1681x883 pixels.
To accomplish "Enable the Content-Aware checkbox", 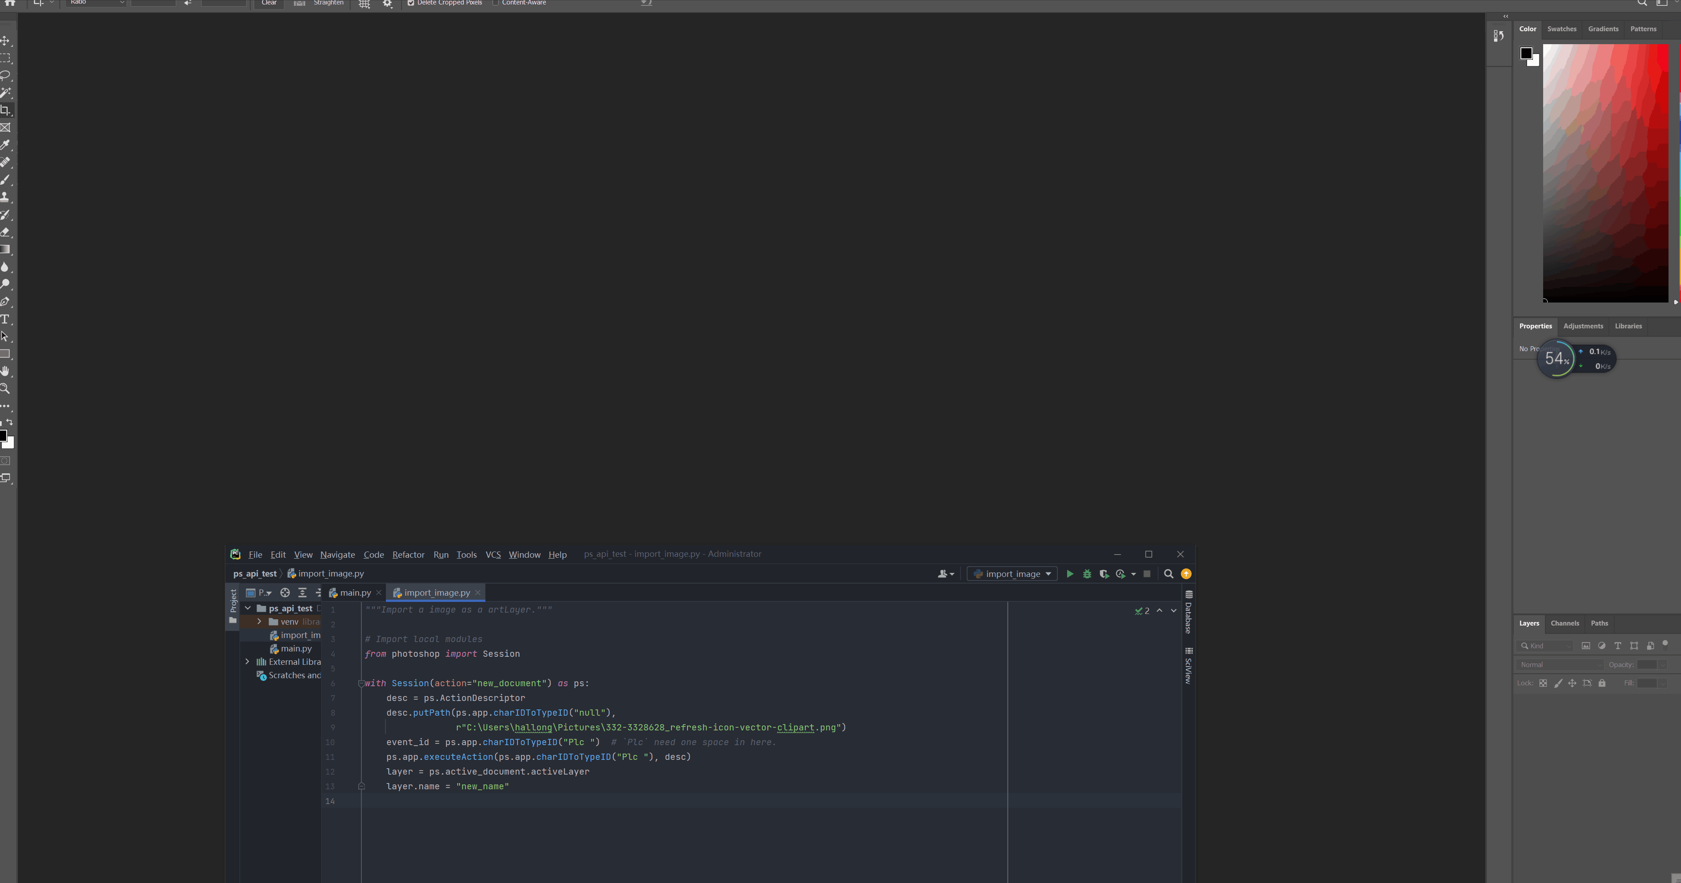I will [496, 3].
